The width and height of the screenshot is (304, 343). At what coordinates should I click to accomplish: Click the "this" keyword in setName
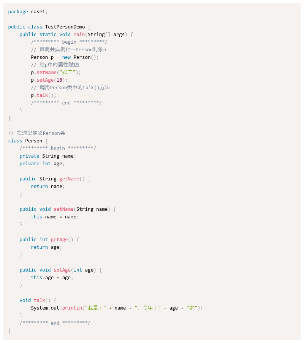36,217
